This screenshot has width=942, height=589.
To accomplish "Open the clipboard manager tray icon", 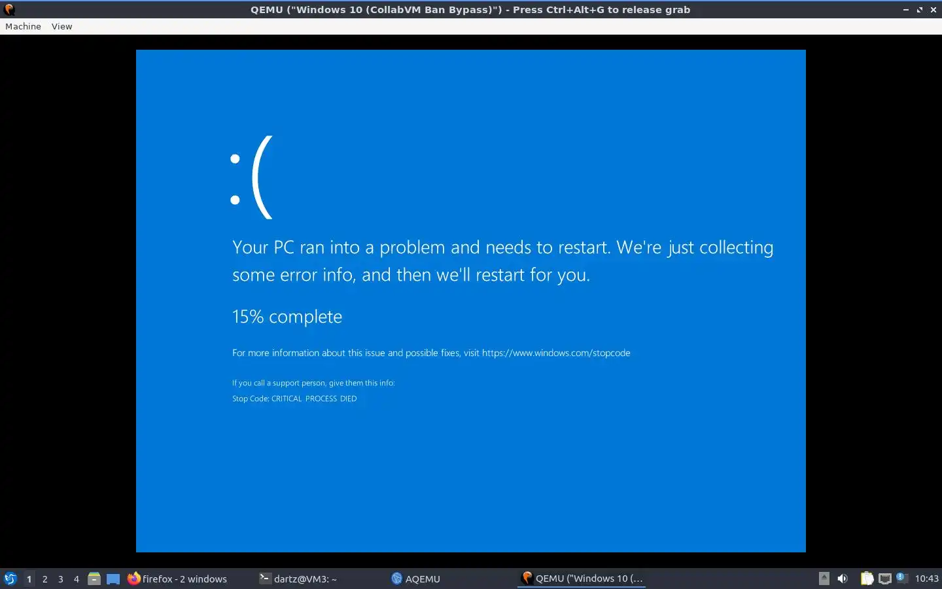I will 867,579.
